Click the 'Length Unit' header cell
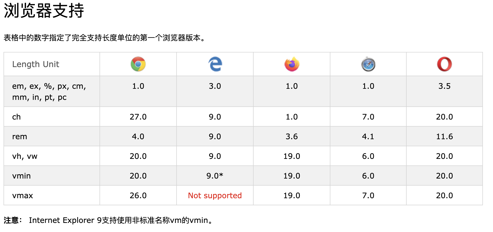This screenshot has height=232, width=493. pos(36,64)
